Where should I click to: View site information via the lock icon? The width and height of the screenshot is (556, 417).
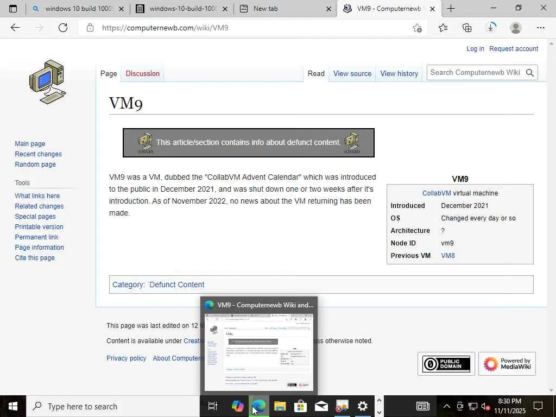pyautogui.click(x=90, y=28)
